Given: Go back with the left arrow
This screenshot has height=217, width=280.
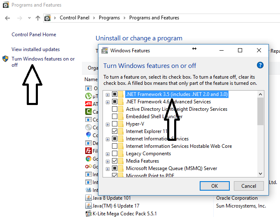Looking at the screenshot, I should (x=7, y=18).
